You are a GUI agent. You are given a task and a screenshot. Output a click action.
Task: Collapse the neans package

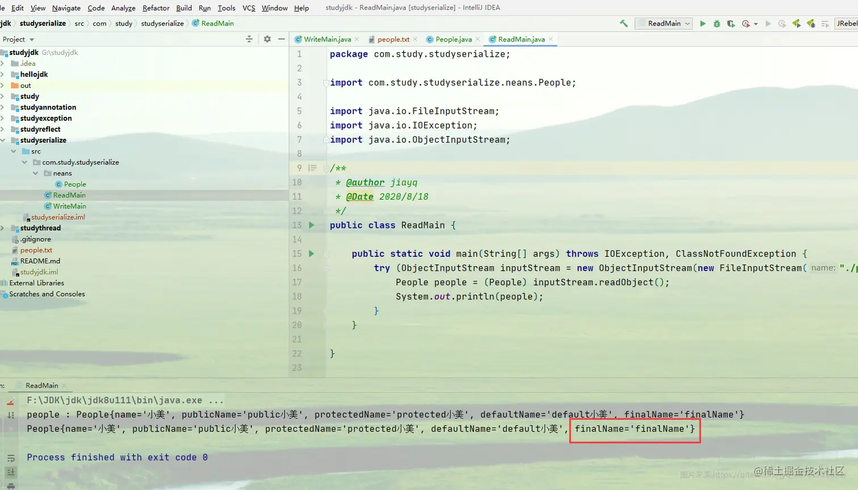pos(35,174)
